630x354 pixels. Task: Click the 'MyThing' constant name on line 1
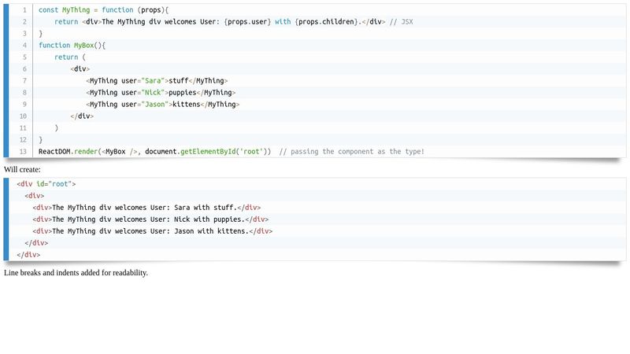[76, 10]
